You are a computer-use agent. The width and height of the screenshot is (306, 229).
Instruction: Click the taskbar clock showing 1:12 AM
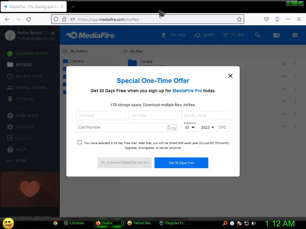pos(280,223)
